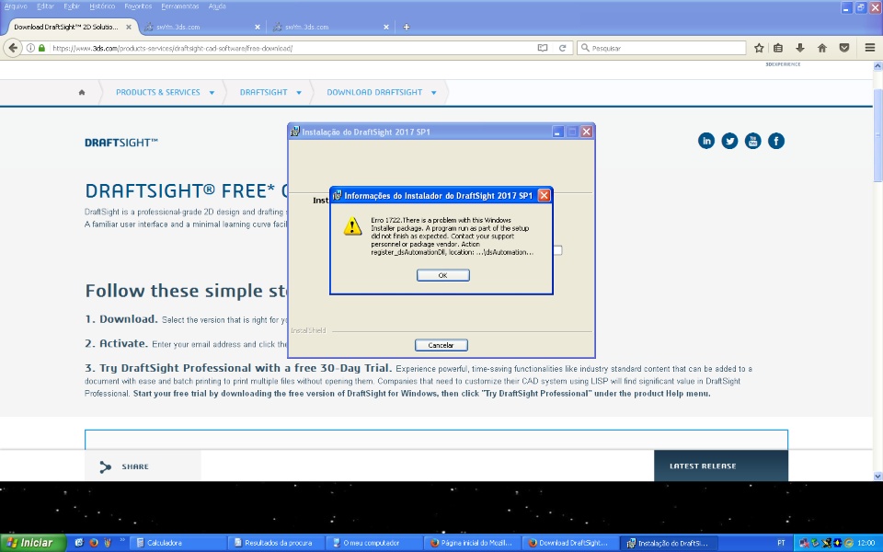Viewport: 883px width, 552px height.
Task: Click the Share icon at page bottom
Action: [105, 466]
